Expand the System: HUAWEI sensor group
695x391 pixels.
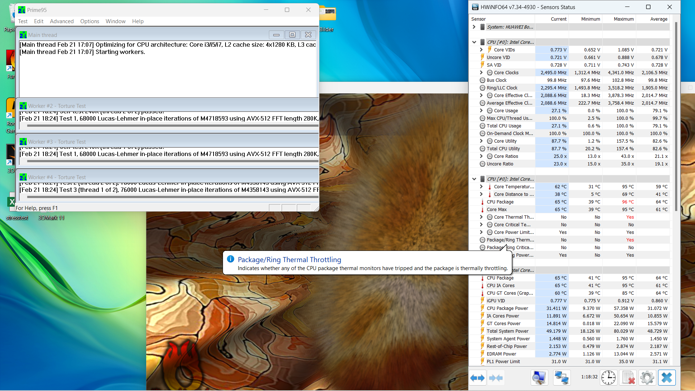coord(474,27)
